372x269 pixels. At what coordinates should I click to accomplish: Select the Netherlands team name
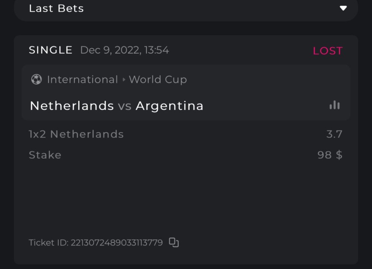point(72,106)
